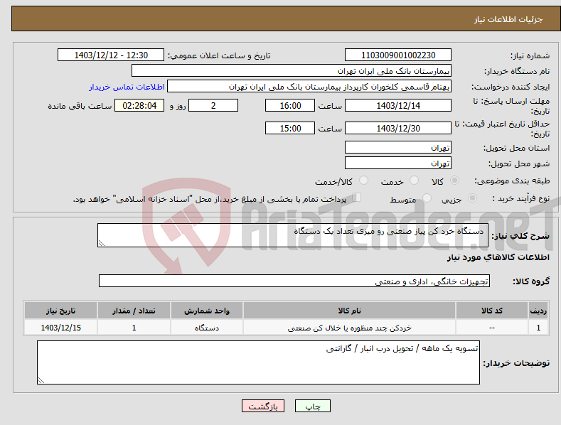Viewport: 561px width, 425px height.
Task: Click the کد کالا column header
Action: tap(492, 311)
